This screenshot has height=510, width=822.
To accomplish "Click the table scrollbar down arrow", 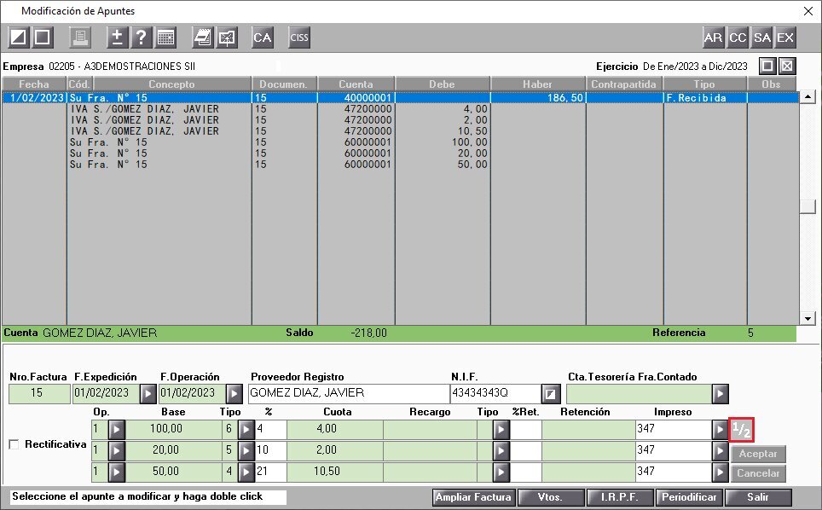I will [x=808, y=318].
